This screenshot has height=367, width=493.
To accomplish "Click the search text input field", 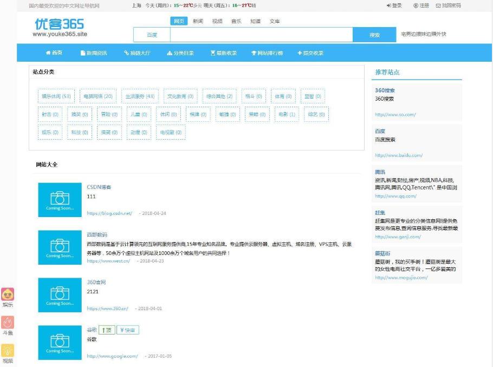I will (261, 35).
